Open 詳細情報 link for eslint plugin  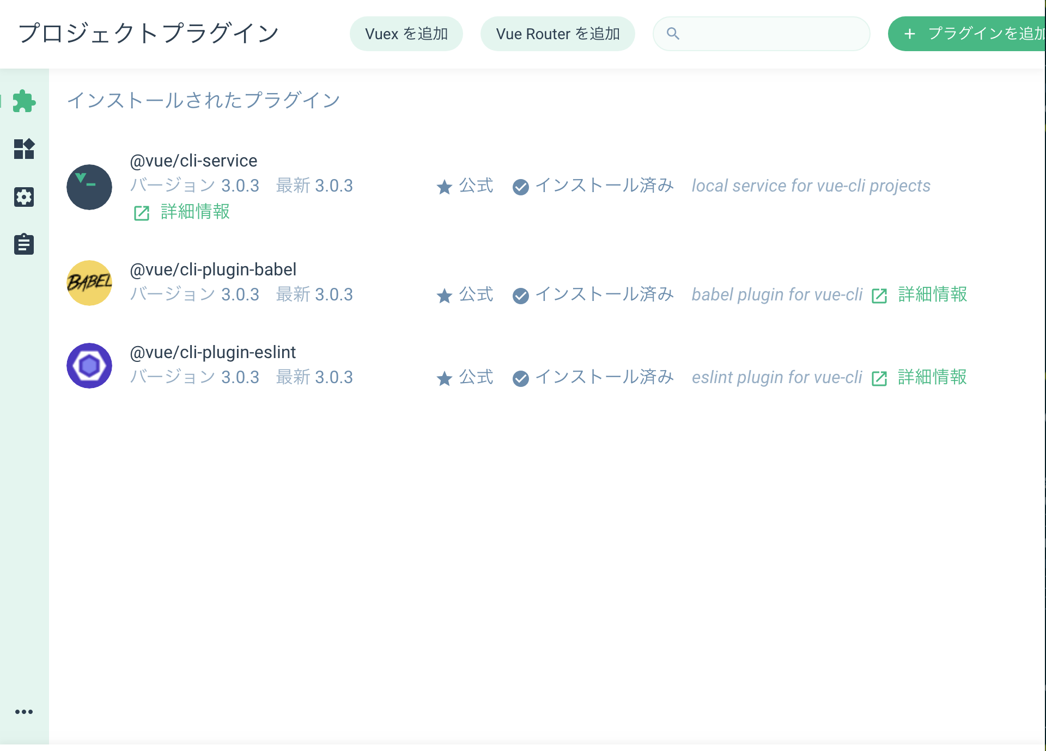point(933,377)
